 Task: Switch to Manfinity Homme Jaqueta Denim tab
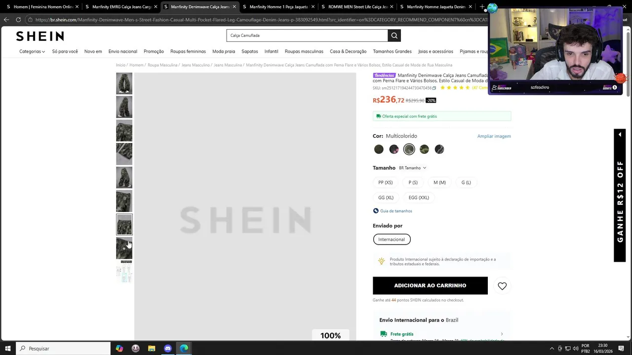(x=436, y=7)
